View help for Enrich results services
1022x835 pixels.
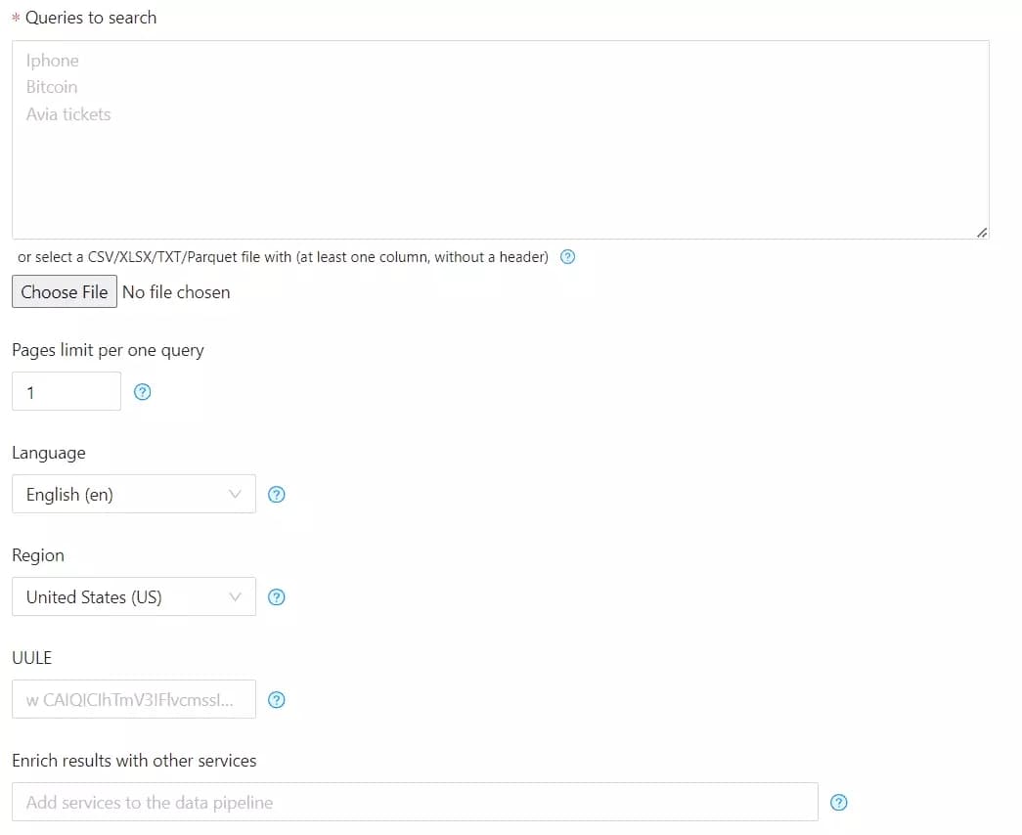pyautogui.click(x=838, y=802)
